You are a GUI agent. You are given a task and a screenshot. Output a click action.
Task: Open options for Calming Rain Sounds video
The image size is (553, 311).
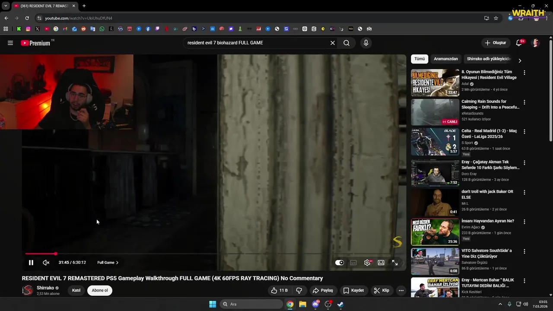tap(524, 102)
